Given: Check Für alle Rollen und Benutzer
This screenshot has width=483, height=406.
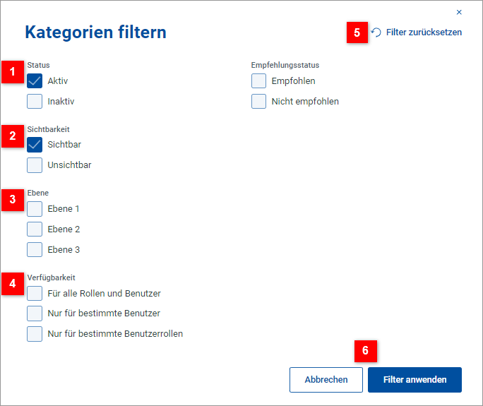Looking at the screenshot, I should [x=35, y=293].
